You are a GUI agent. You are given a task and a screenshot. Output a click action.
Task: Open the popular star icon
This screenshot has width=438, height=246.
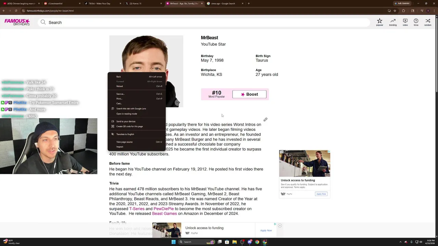pyautogui.click(x=379, y=22)
